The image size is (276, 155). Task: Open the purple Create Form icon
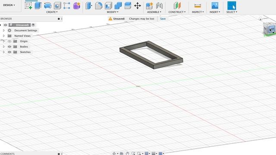click(x=77, y=6)
